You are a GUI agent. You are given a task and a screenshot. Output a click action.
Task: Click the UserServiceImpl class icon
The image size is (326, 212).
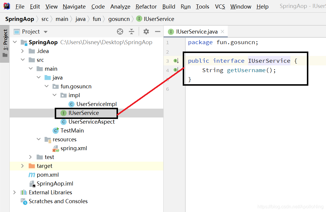point(71,104)
